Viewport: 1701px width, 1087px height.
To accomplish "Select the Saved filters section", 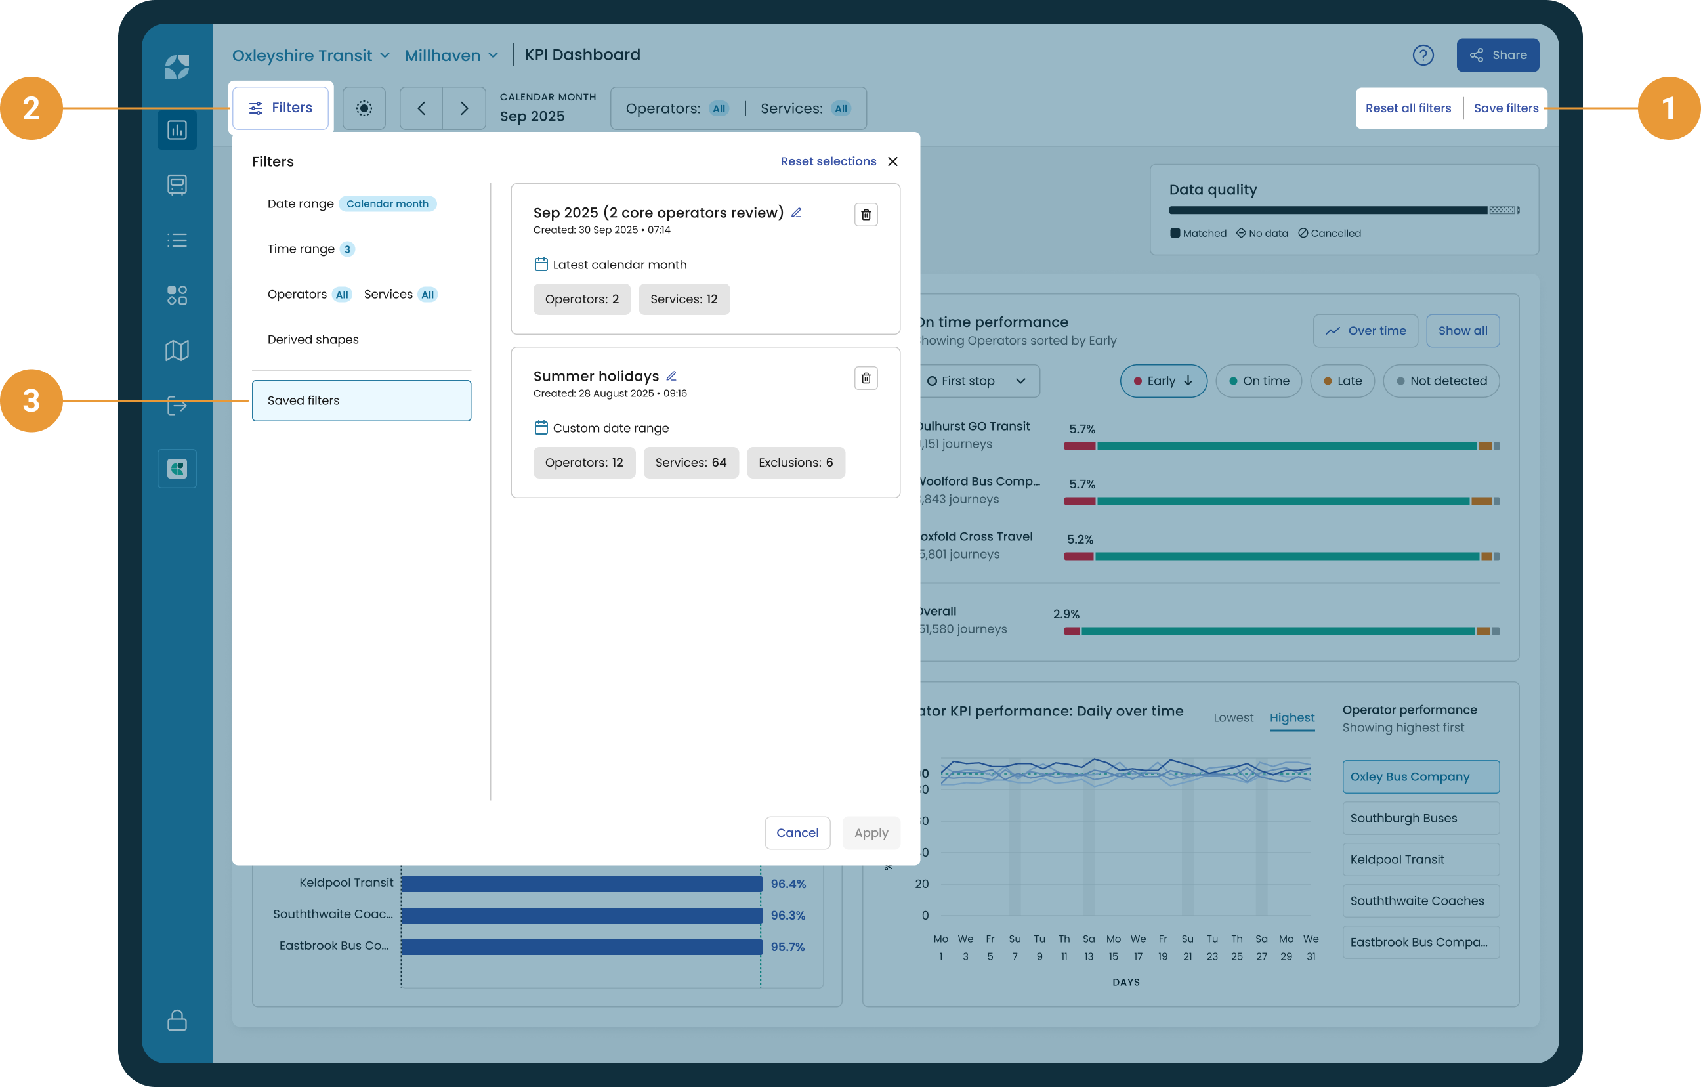I will pyautogui.click(x=362, y=401).
